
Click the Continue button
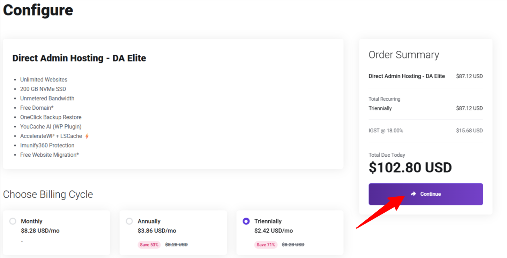(425, 194)
